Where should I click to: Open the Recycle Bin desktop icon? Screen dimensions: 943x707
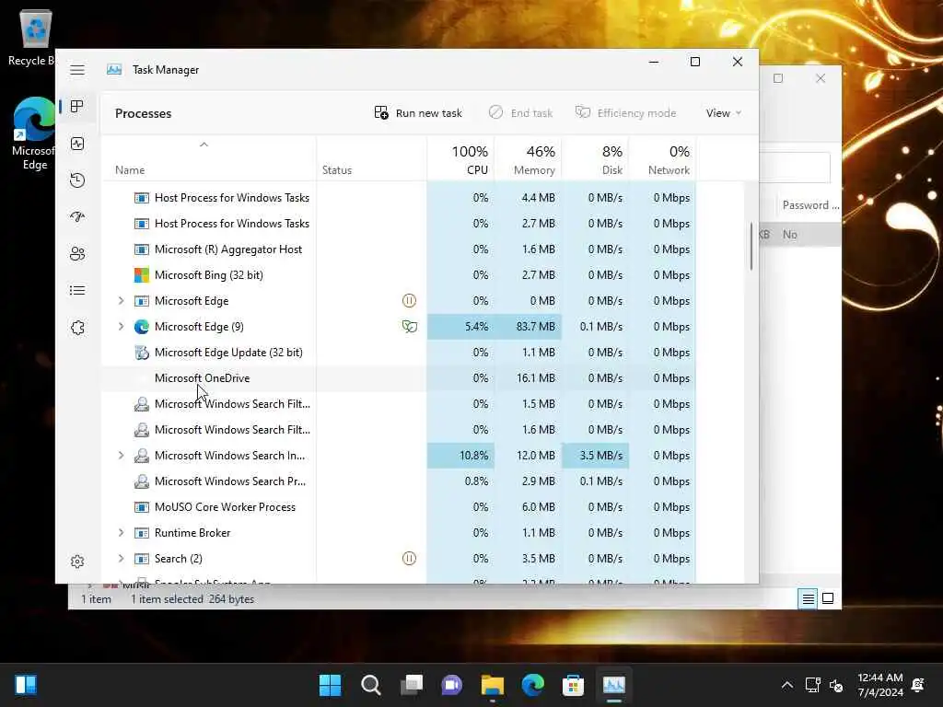click(x=34, y=37)
